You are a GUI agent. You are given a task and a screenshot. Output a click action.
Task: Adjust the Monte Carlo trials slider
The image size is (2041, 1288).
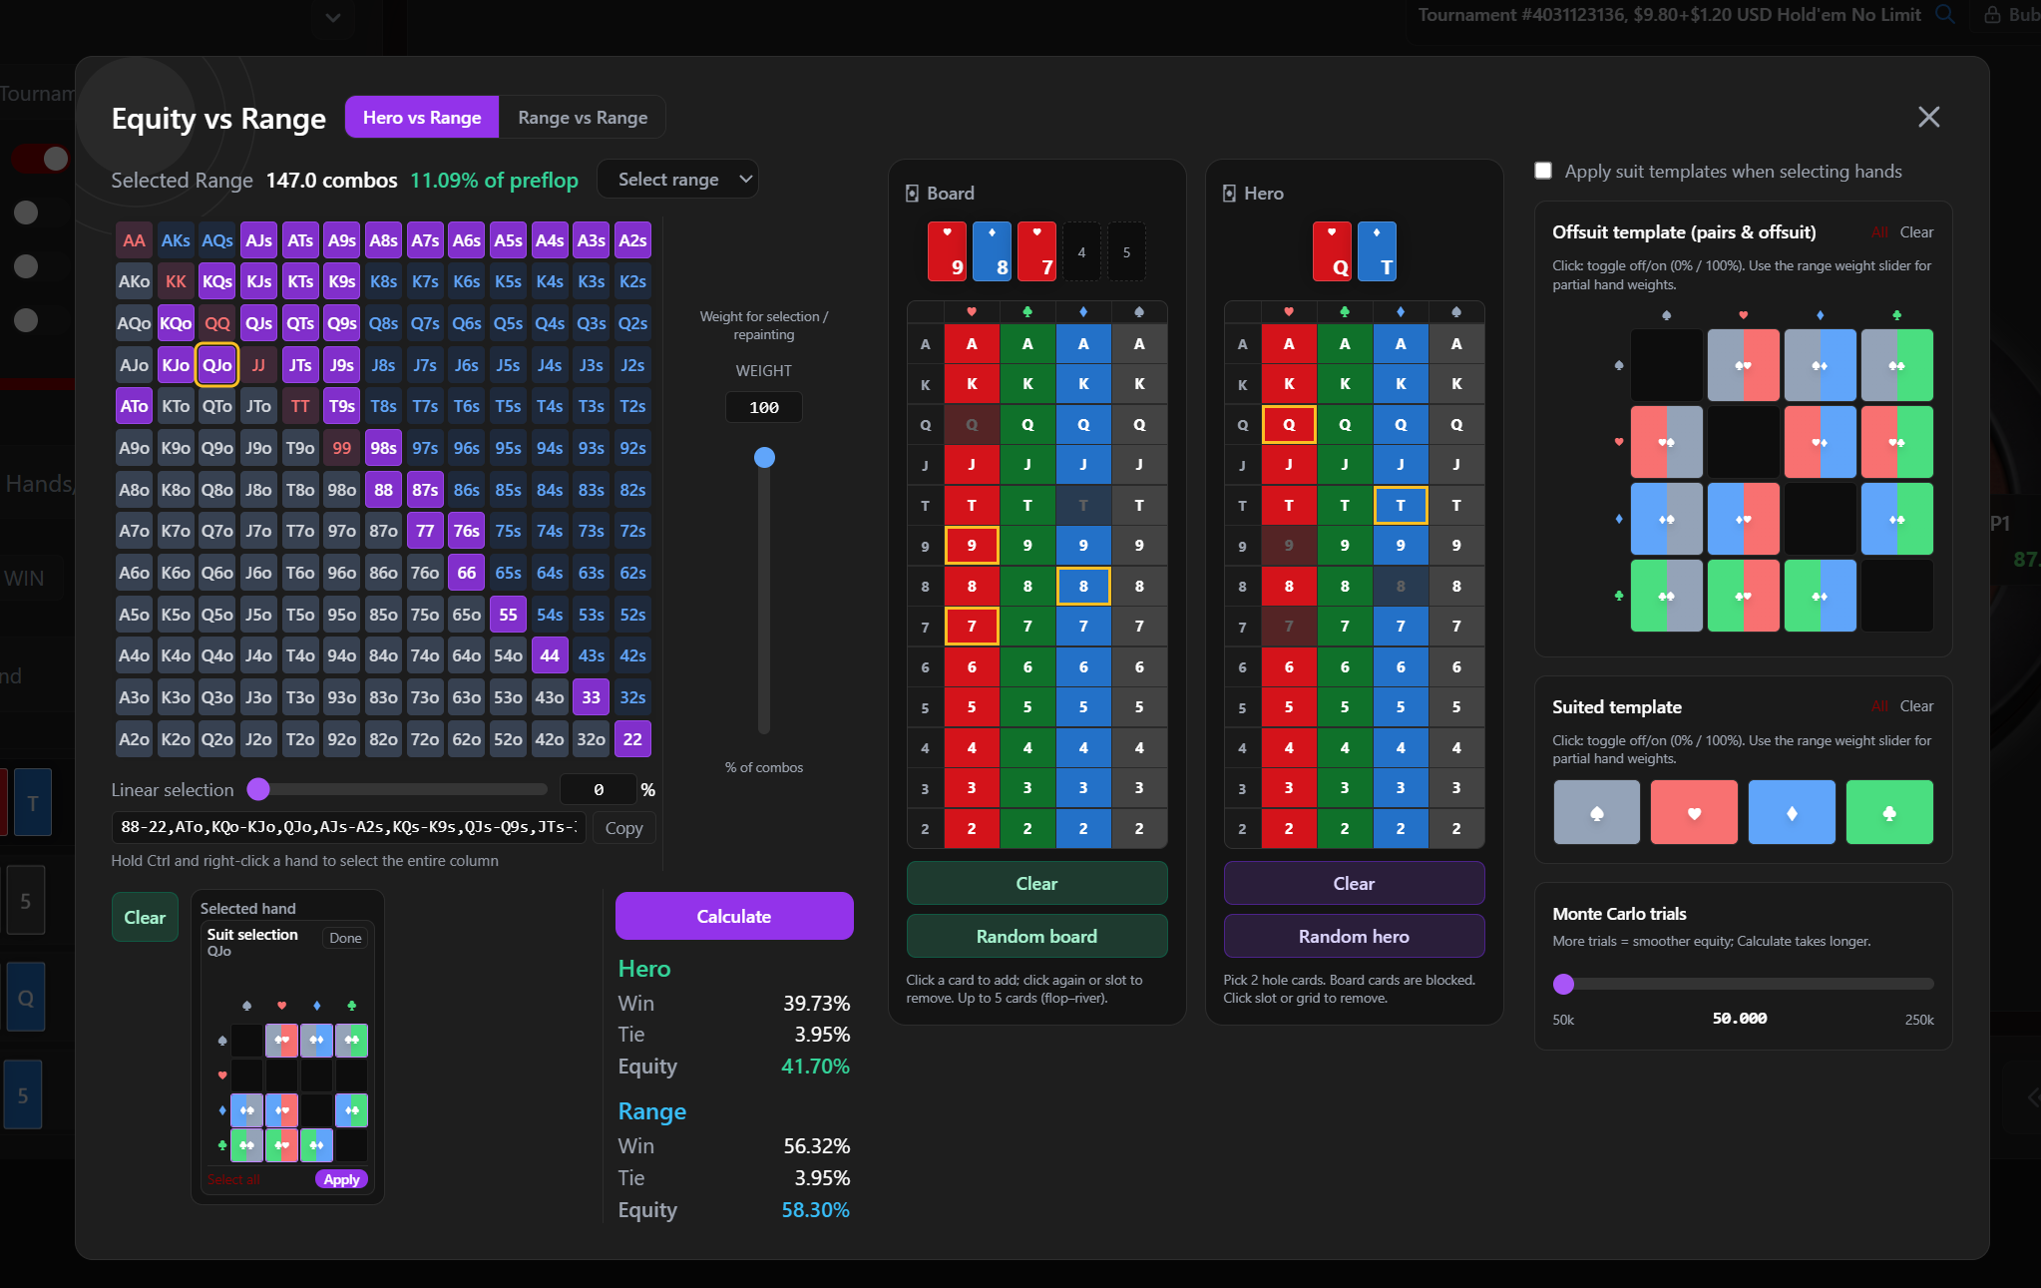coord(1563,984)
